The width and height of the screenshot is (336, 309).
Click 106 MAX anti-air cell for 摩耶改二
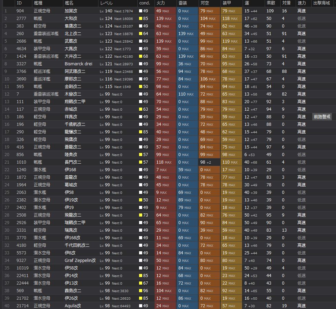point(209,79)
